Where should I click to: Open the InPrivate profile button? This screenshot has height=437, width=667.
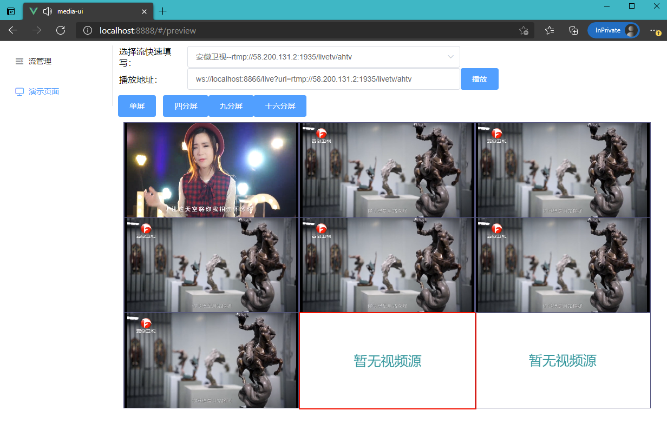(x=613, y=30)
